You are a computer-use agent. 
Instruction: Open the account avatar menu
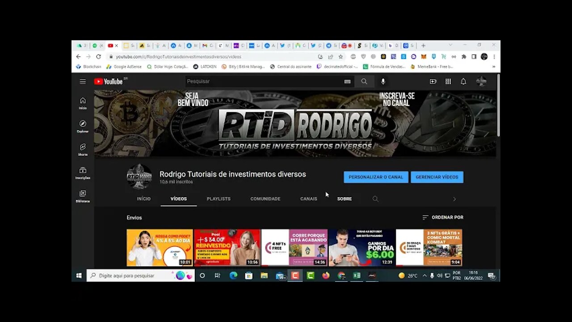481,81
